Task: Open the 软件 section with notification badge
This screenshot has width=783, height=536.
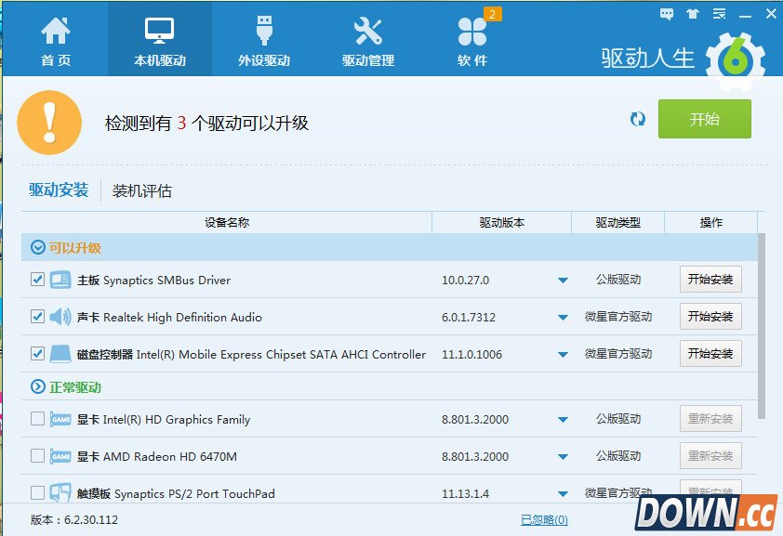Action: click(472, 37)
